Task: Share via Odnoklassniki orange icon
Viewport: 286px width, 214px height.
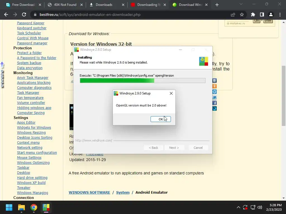Action: (x=214, y=86)
